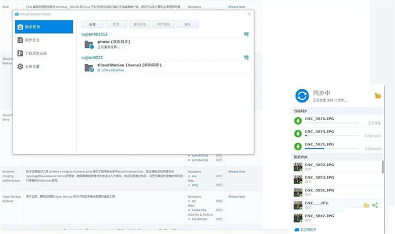This screenshot has width=395, height=234.
Task: Close the Cloud Station Drive window
Action: [249, 14]
